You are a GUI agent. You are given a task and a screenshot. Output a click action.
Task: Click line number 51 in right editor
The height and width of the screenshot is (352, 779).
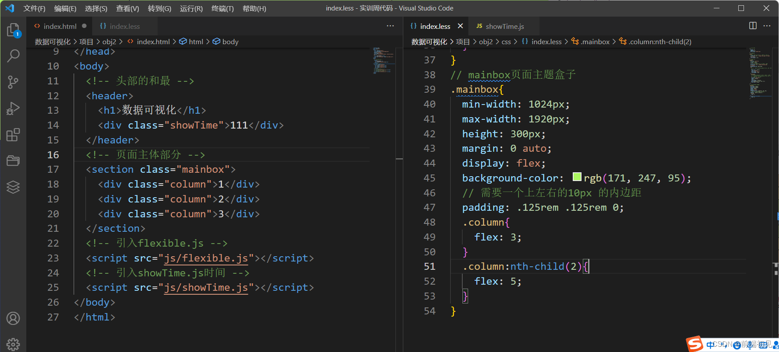tap(430, 266)
